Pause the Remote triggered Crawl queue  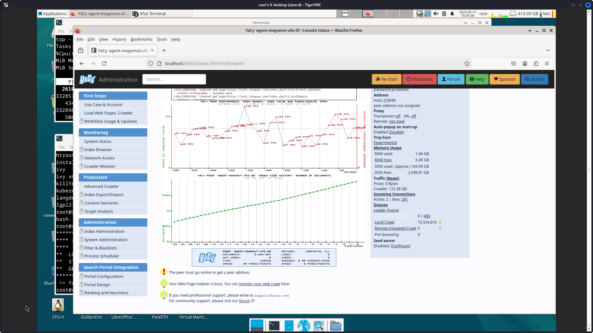pyautogui.click(x=440, y=228)
